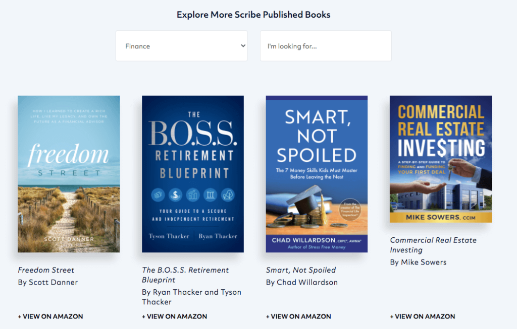View Smart, Not Spoiled on Amazon
Image resolution: width=517 pixels, height=329 pixels.
click(298, 316)
